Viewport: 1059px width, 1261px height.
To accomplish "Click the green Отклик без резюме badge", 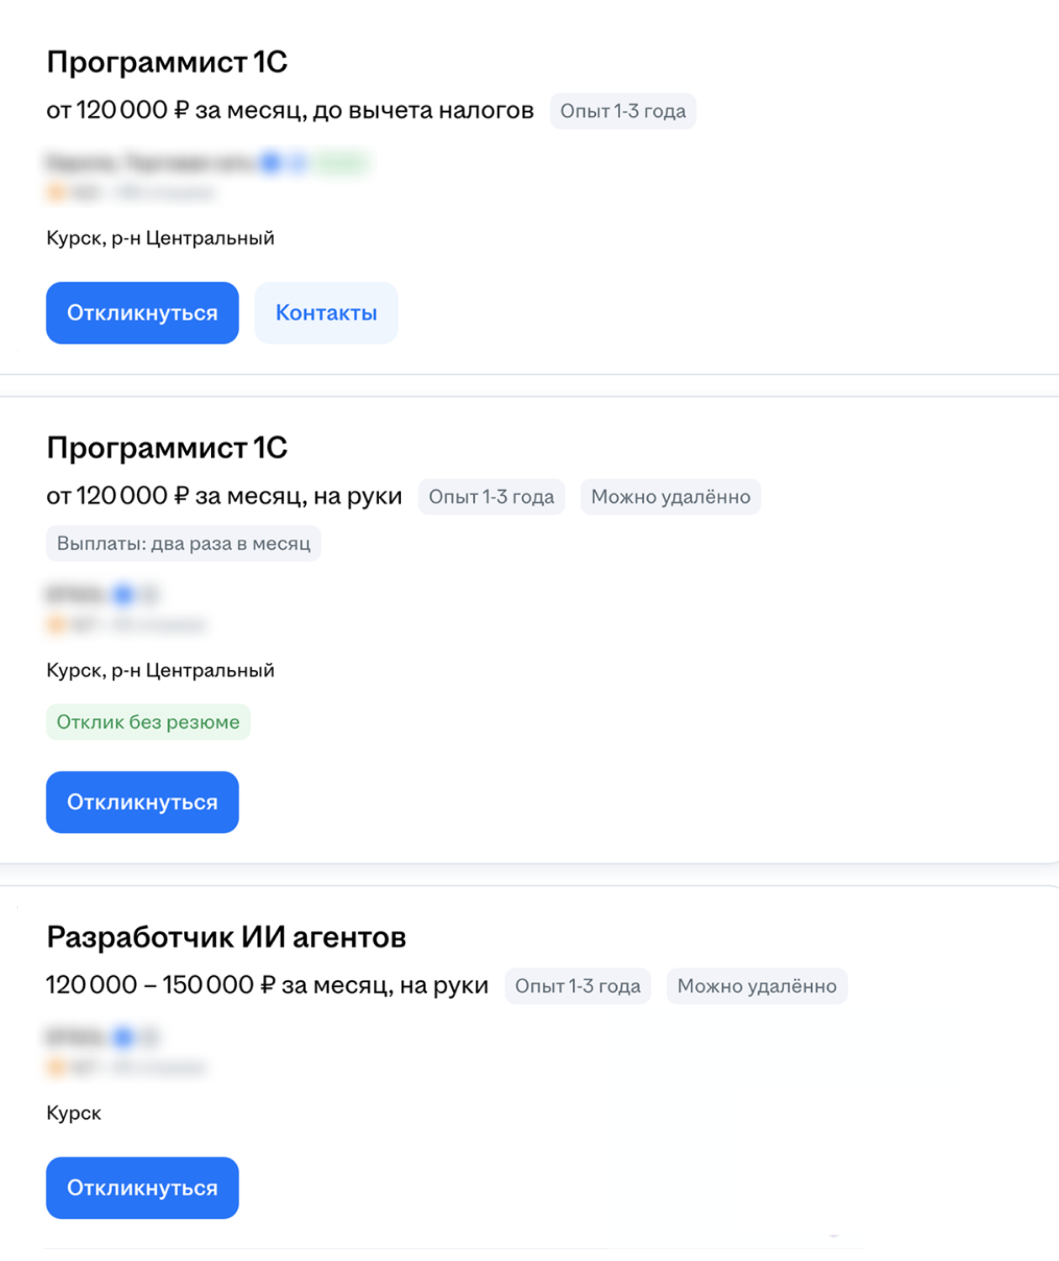I will [148, 721].
